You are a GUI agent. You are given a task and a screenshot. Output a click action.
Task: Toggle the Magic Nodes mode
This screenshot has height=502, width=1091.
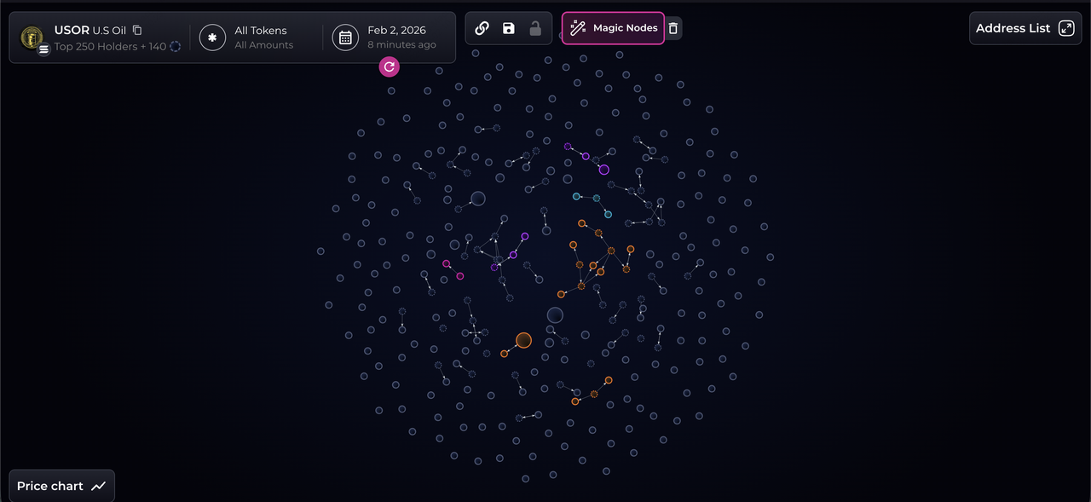pos(613,28)
